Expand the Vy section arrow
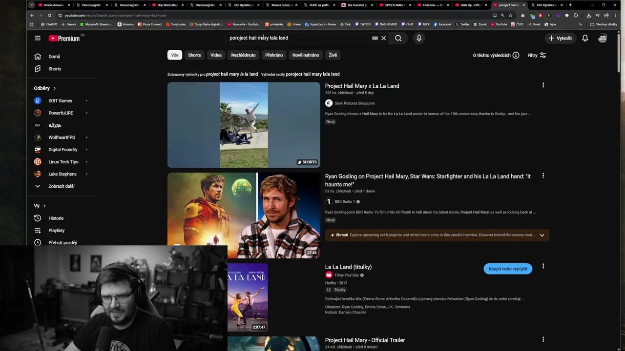This screenshot has height=351, width=625. pos(44,206)
